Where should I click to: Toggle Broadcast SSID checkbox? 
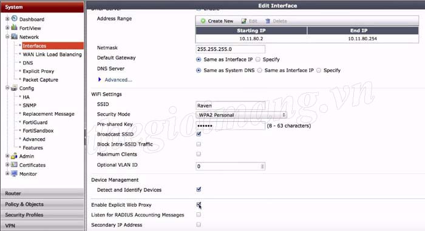point(199,134)
